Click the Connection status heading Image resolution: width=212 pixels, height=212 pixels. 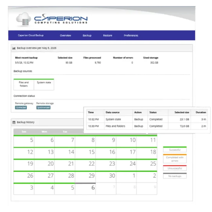coord(24,96)
